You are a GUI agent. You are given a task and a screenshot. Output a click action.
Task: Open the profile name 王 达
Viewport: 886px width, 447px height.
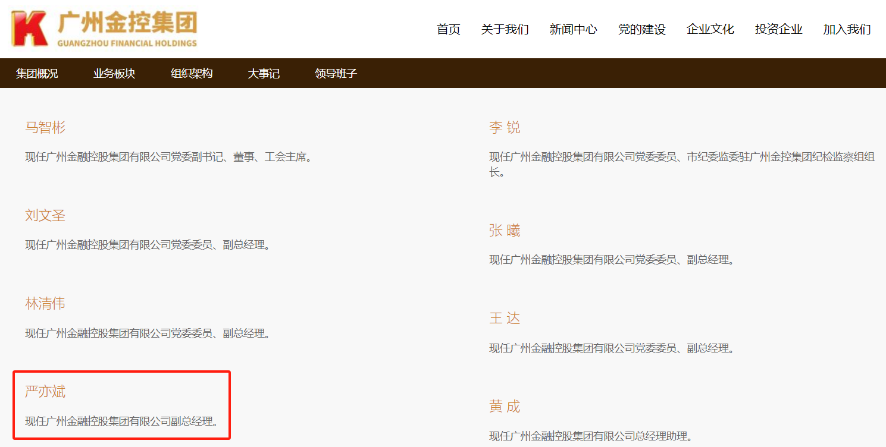[x=505, y=319]
